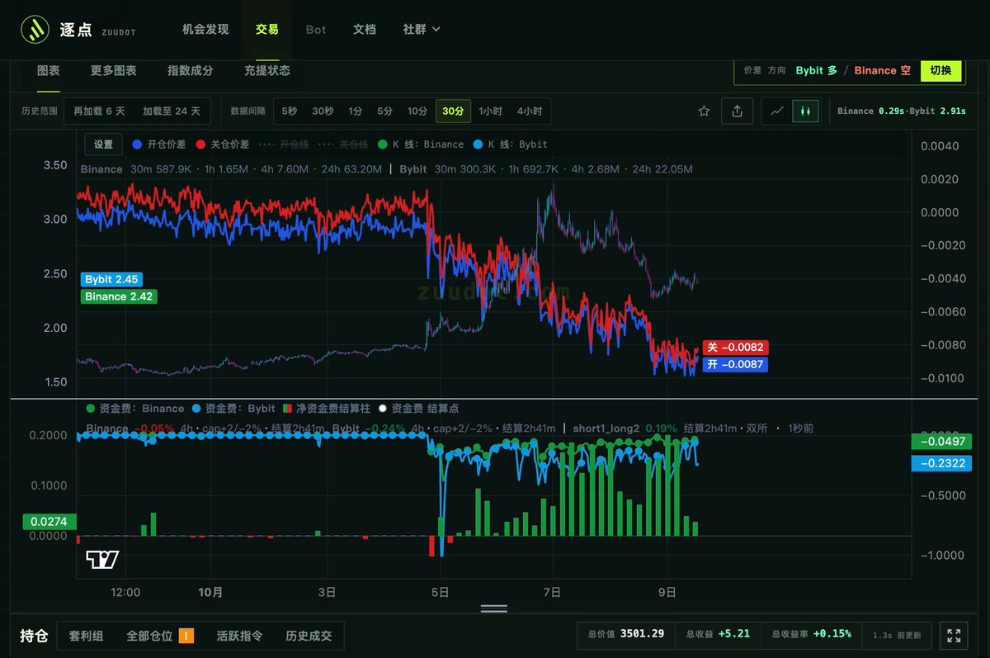Show the hidden 开仓线 legend series
The image size is (990, 658).
[282, 144]
